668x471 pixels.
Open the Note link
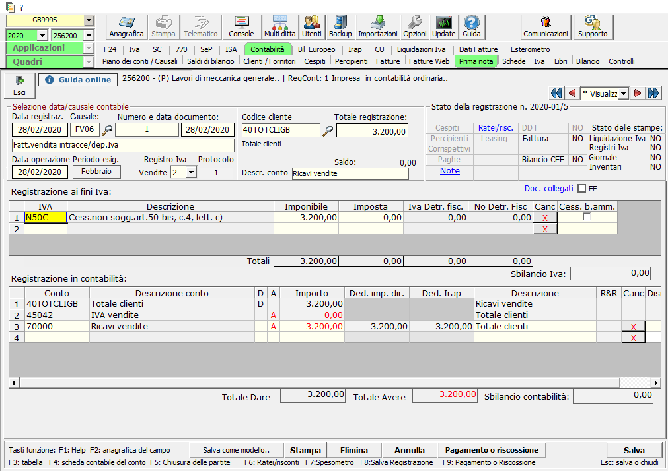pos(449,171)
